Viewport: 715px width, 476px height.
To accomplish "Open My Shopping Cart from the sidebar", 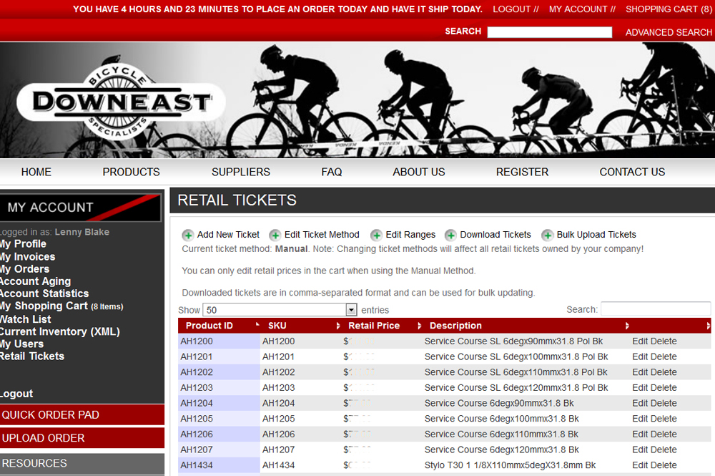I will (x=44, y=306).
